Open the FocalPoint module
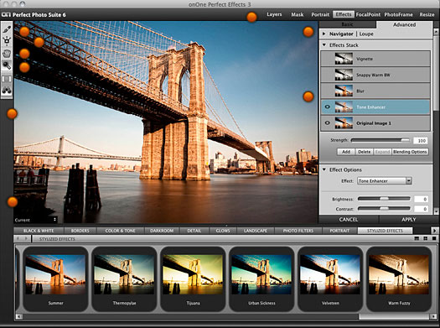440x328 pixels. pyautogui.click(x=368, y=14)
